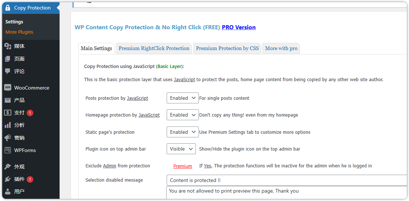Viewport: 409px width, 201px height.
Task: Expand Posts protection by JavaScript dropdown
Action: click(x=182, y=98)
